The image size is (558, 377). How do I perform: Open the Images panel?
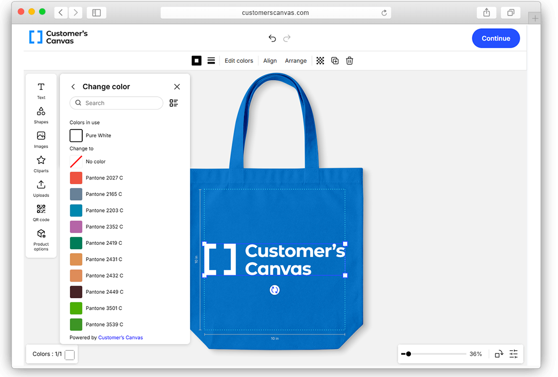41,139
